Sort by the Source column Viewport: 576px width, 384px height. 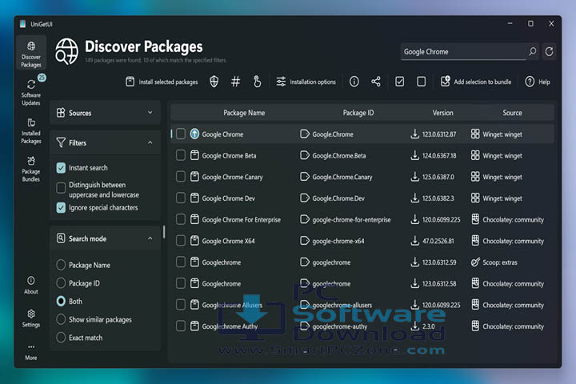(x=512, y=113)
